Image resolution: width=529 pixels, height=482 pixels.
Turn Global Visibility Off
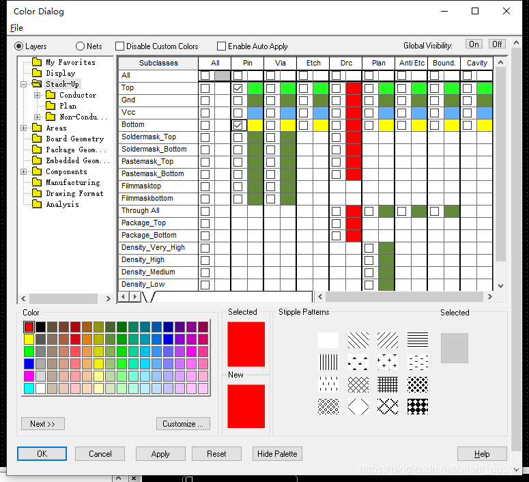pos(498,44)
